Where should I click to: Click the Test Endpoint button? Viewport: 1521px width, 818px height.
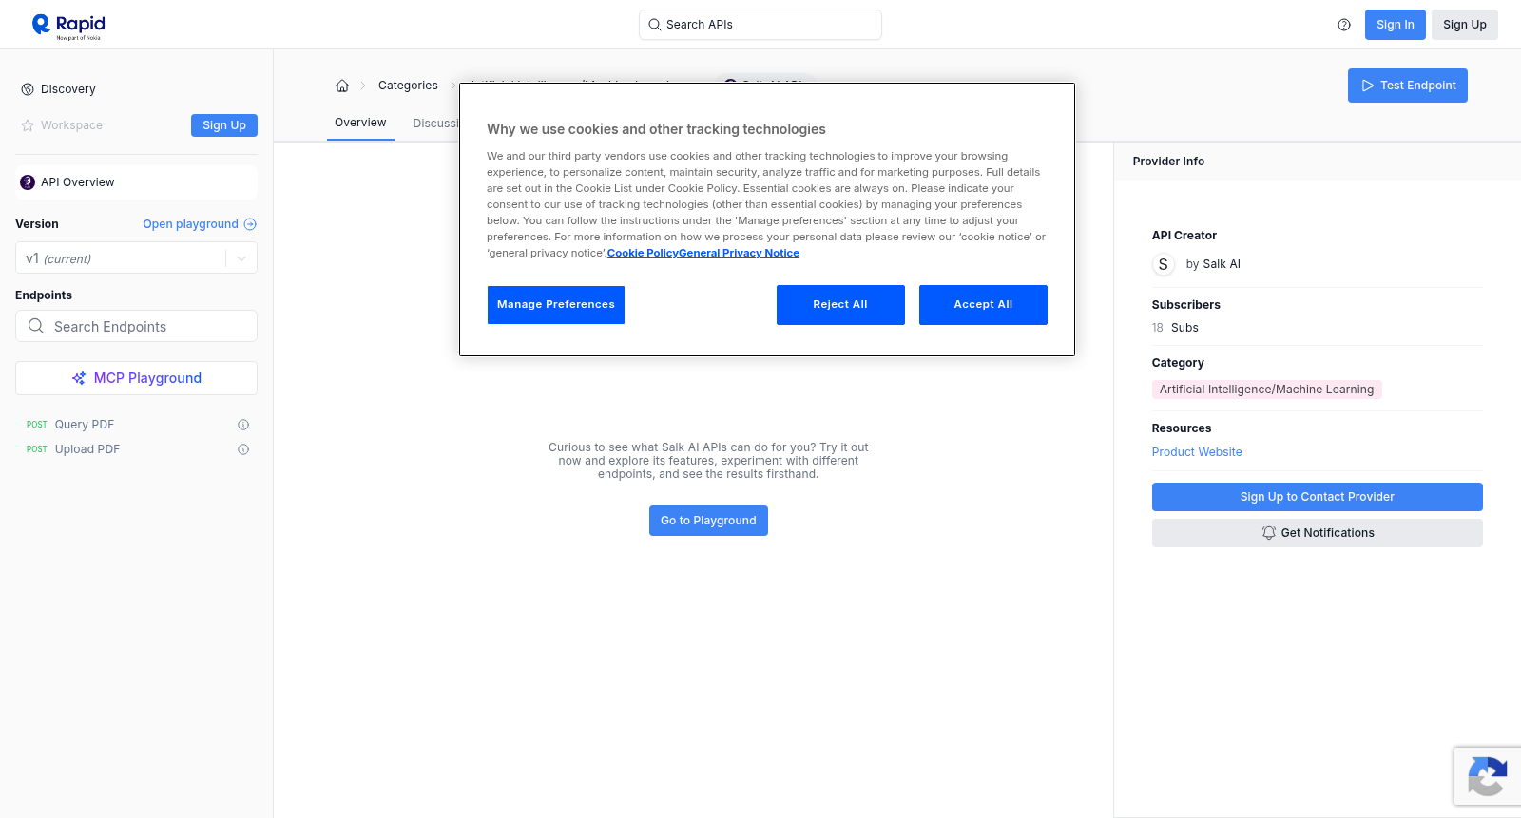(1408, 86)
